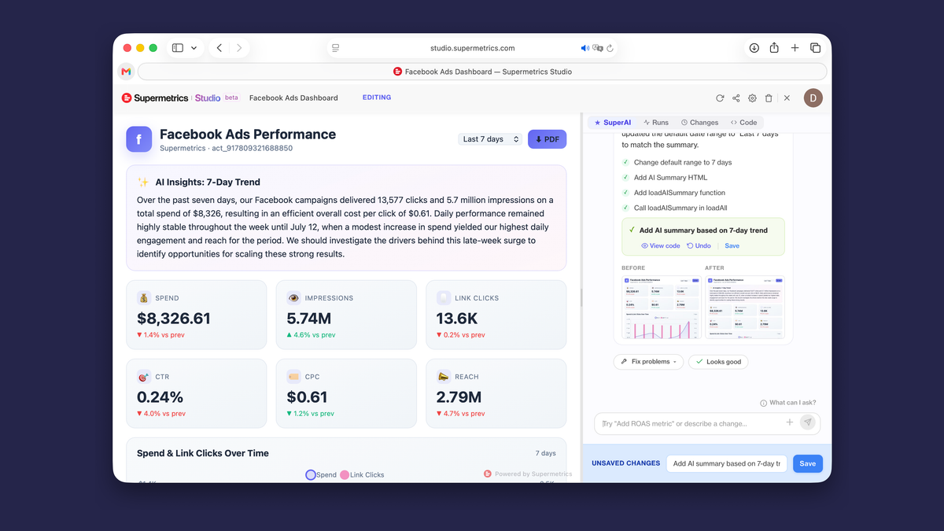Open the Last 7 days date dropdown
The image size is (944, 531).
490,139
